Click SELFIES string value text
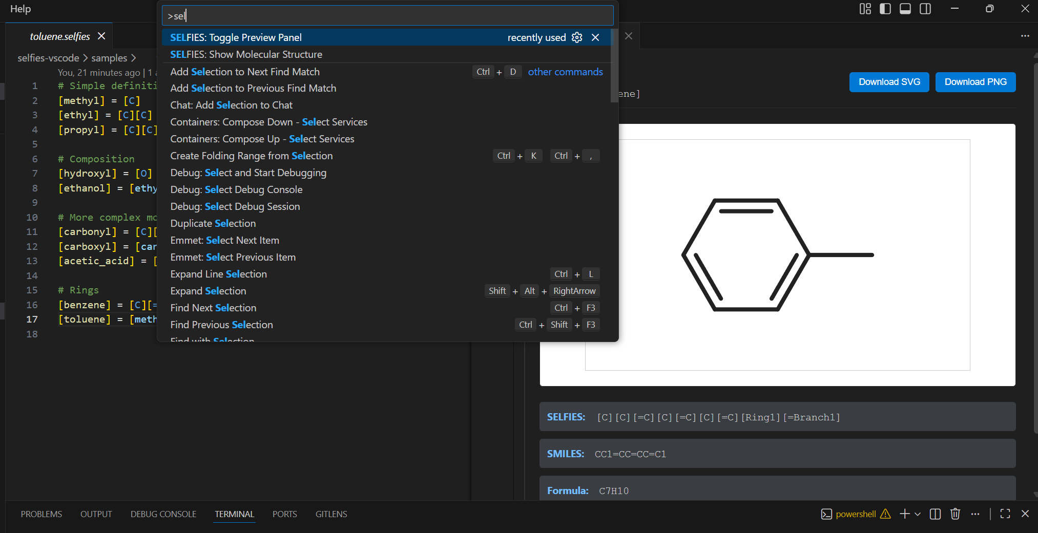This screenshot has height=533, width=1038. point(718,417)
